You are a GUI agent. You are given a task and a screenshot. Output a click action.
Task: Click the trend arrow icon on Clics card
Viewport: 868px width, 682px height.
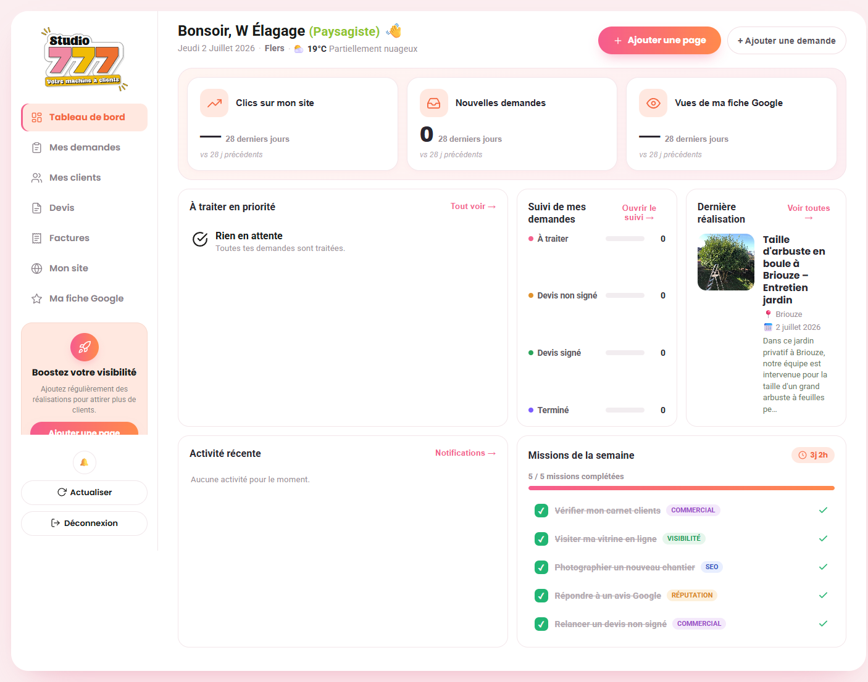point(214,103)
